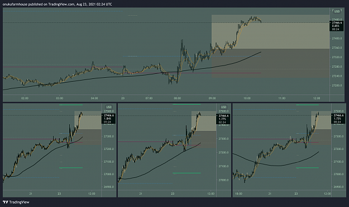Click price label showing 1.73% on bottom-right chart

[x=338, y=119]
